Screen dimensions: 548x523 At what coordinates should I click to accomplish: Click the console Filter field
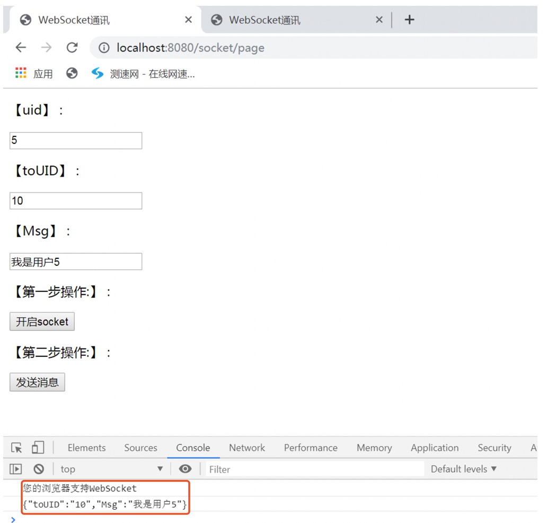click(315, 469)
